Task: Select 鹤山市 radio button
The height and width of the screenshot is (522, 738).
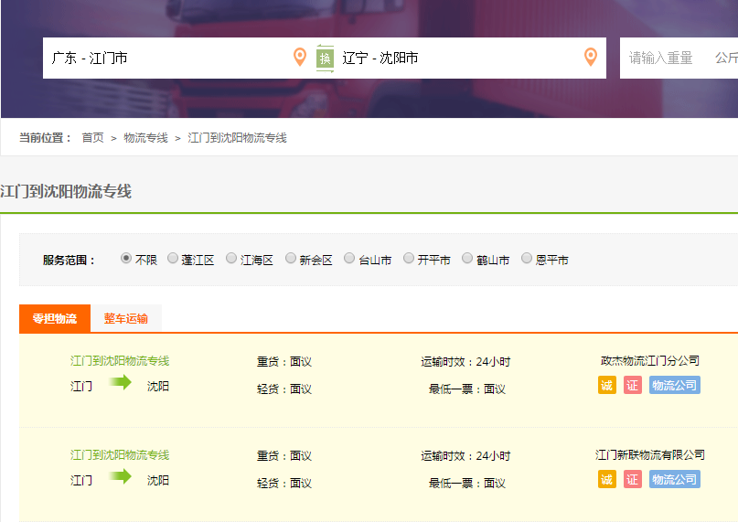Action: click(467, 258)
